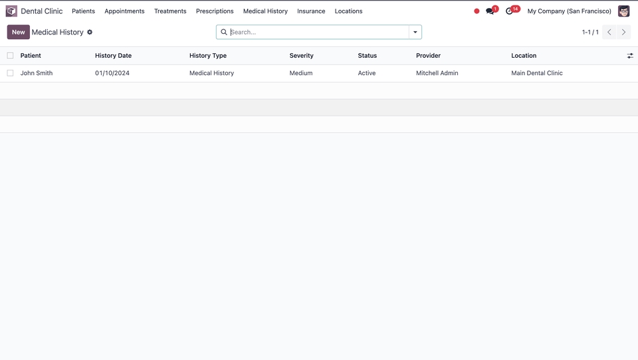Open the Patients menu
638x360 pixels.
84,11
